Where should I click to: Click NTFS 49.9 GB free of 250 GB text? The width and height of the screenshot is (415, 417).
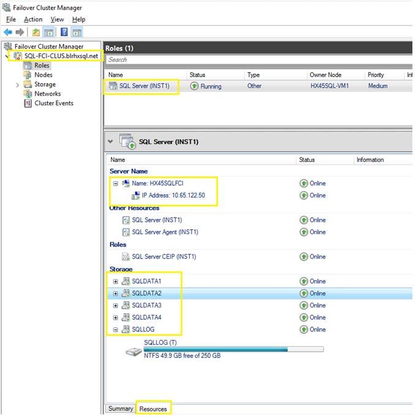(x=182, y=356)
